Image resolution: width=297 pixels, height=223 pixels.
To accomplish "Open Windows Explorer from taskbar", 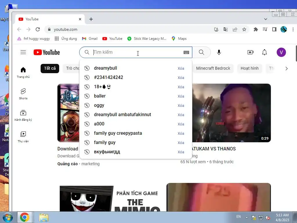I will pos(44,217).
